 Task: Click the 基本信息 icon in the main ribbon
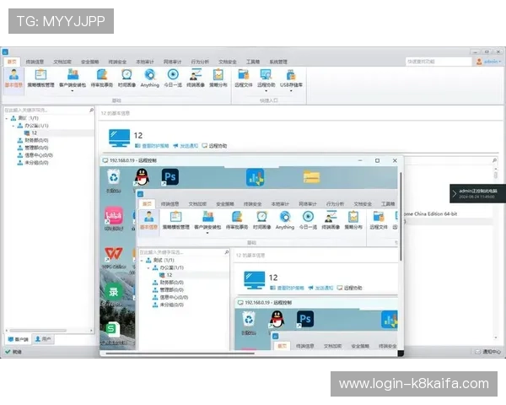click(x=14, y=78)
